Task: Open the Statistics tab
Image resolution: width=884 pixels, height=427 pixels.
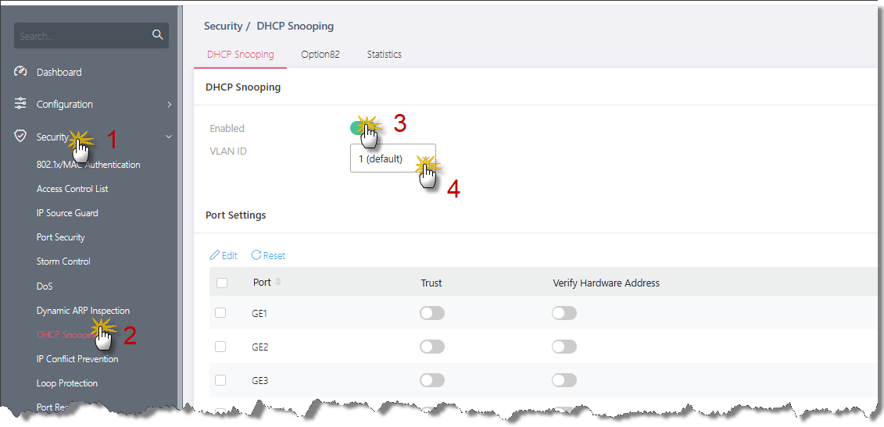Action: pos(384,55)
